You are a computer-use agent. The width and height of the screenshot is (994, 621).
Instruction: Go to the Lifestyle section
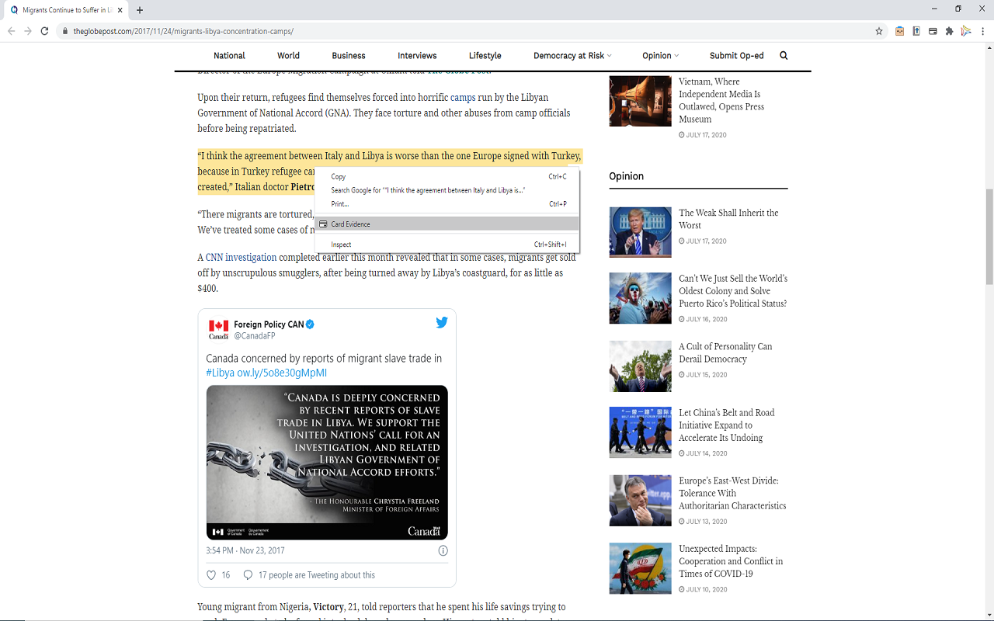coord(485,56)
